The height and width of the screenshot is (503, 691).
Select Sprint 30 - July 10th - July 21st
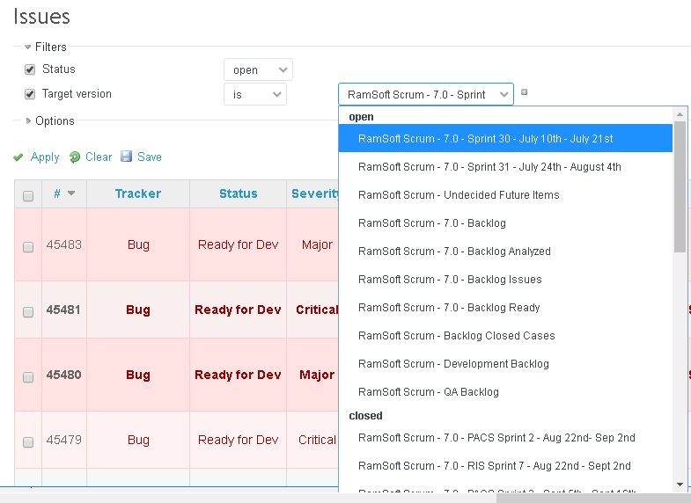tap(505, 138)
